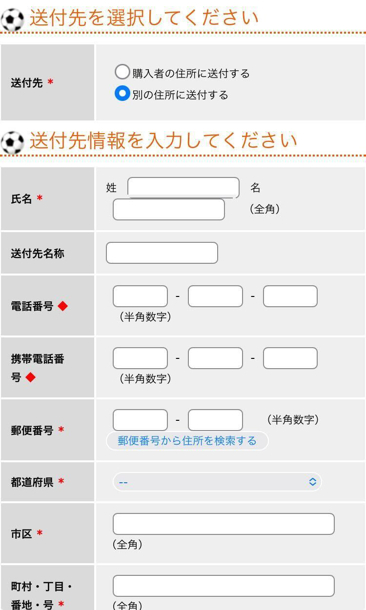366x610 pixels.
Task: Click first 郵便番号 postal code box
Action: (x=140, y=420)
